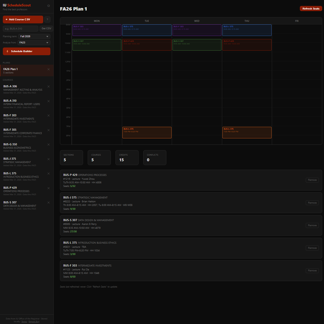Screen dimensions: 324x324
Task: Select Monday BUS-F 303 calendar block
Action: pyautogui.click(x=97, y=30)
